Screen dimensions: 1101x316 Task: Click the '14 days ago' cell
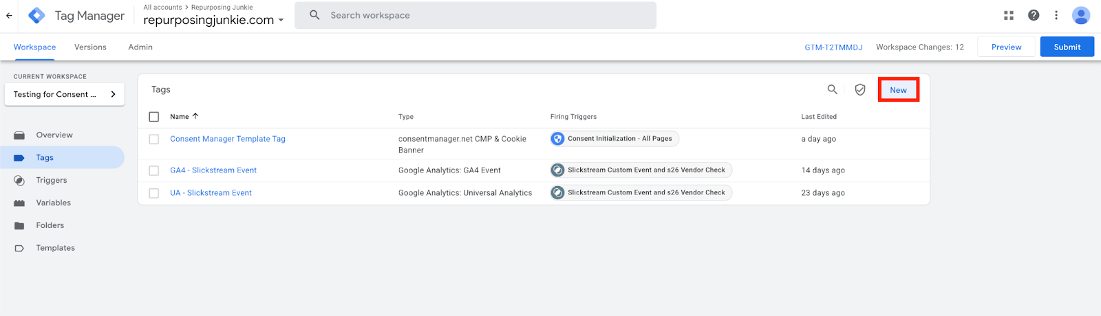click(823, 170)
